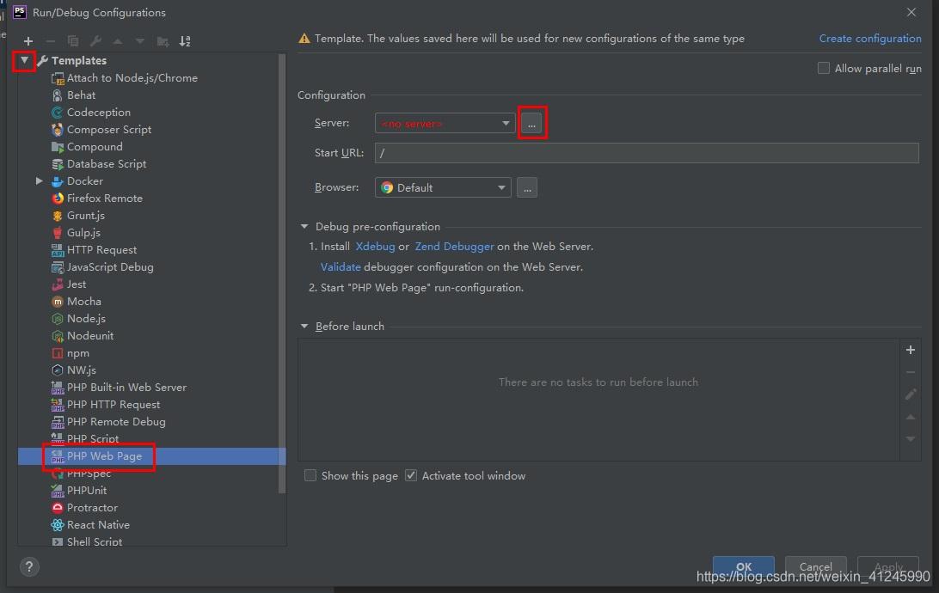Image resolution: width=939 pixels, height=593 pixels.
Task: Click the help question mark icon
Action: tap(28, 566)
